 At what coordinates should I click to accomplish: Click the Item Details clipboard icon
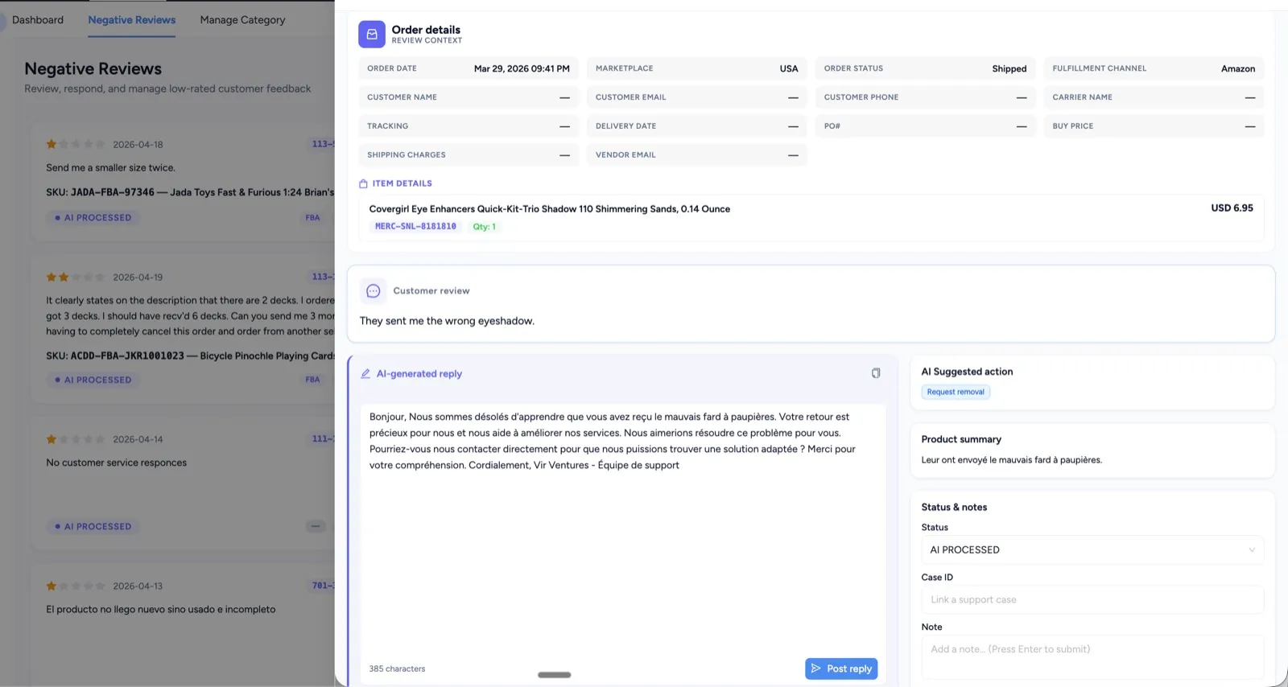pos(363,183)
